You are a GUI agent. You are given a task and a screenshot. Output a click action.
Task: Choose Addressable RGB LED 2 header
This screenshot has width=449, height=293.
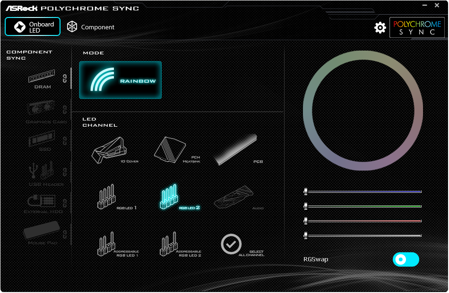[x=180, y=244]
